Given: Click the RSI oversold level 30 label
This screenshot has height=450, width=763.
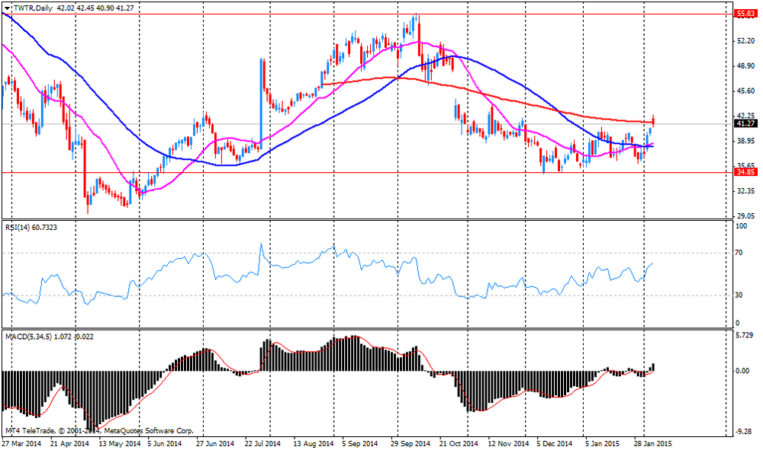Looking at the screenshot, I should pos(739,295).
